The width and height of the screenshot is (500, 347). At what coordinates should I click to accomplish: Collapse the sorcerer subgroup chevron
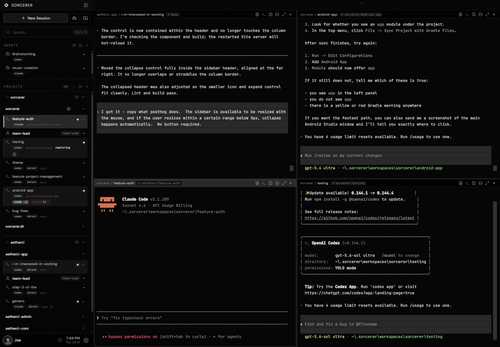coord(83,109)
